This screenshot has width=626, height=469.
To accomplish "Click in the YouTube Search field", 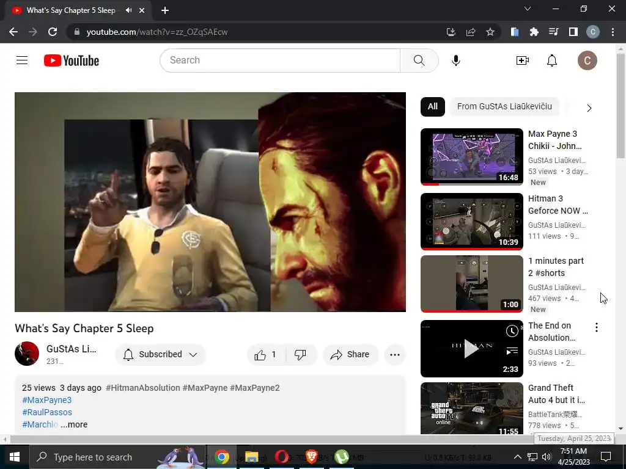I will (x=280, y=60).
